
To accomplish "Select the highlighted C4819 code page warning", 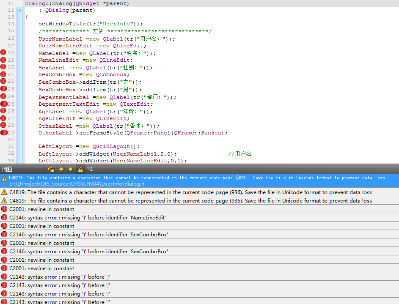I will tap(200, 181).
